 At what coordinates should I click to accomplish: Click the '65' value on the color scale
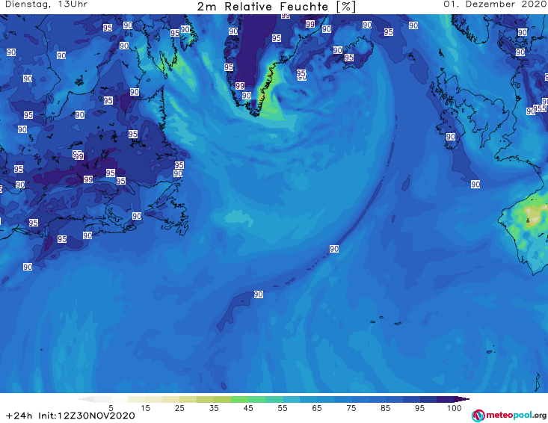[317, 408]
